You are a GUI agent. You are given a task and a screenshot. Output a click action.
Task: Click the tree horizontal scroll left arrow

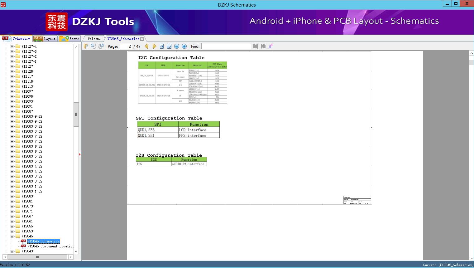click(x=5, y=257)
